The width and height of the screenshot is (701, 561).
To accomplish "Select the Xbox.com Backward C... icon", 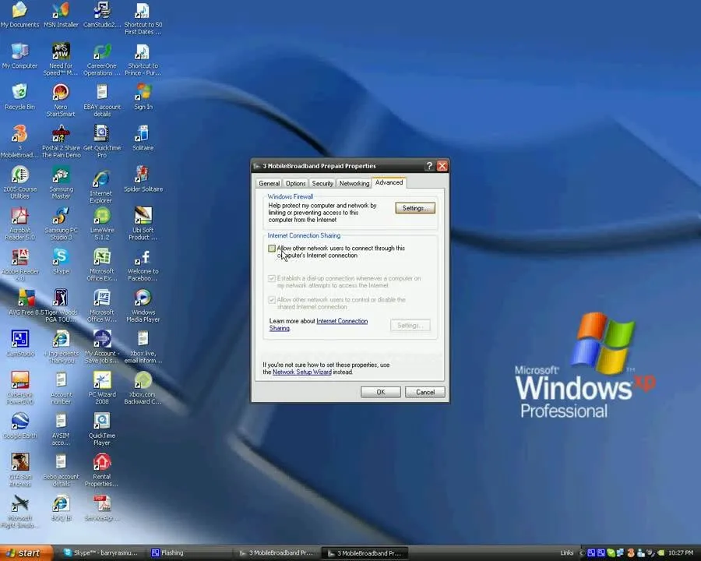I will 143,388.
